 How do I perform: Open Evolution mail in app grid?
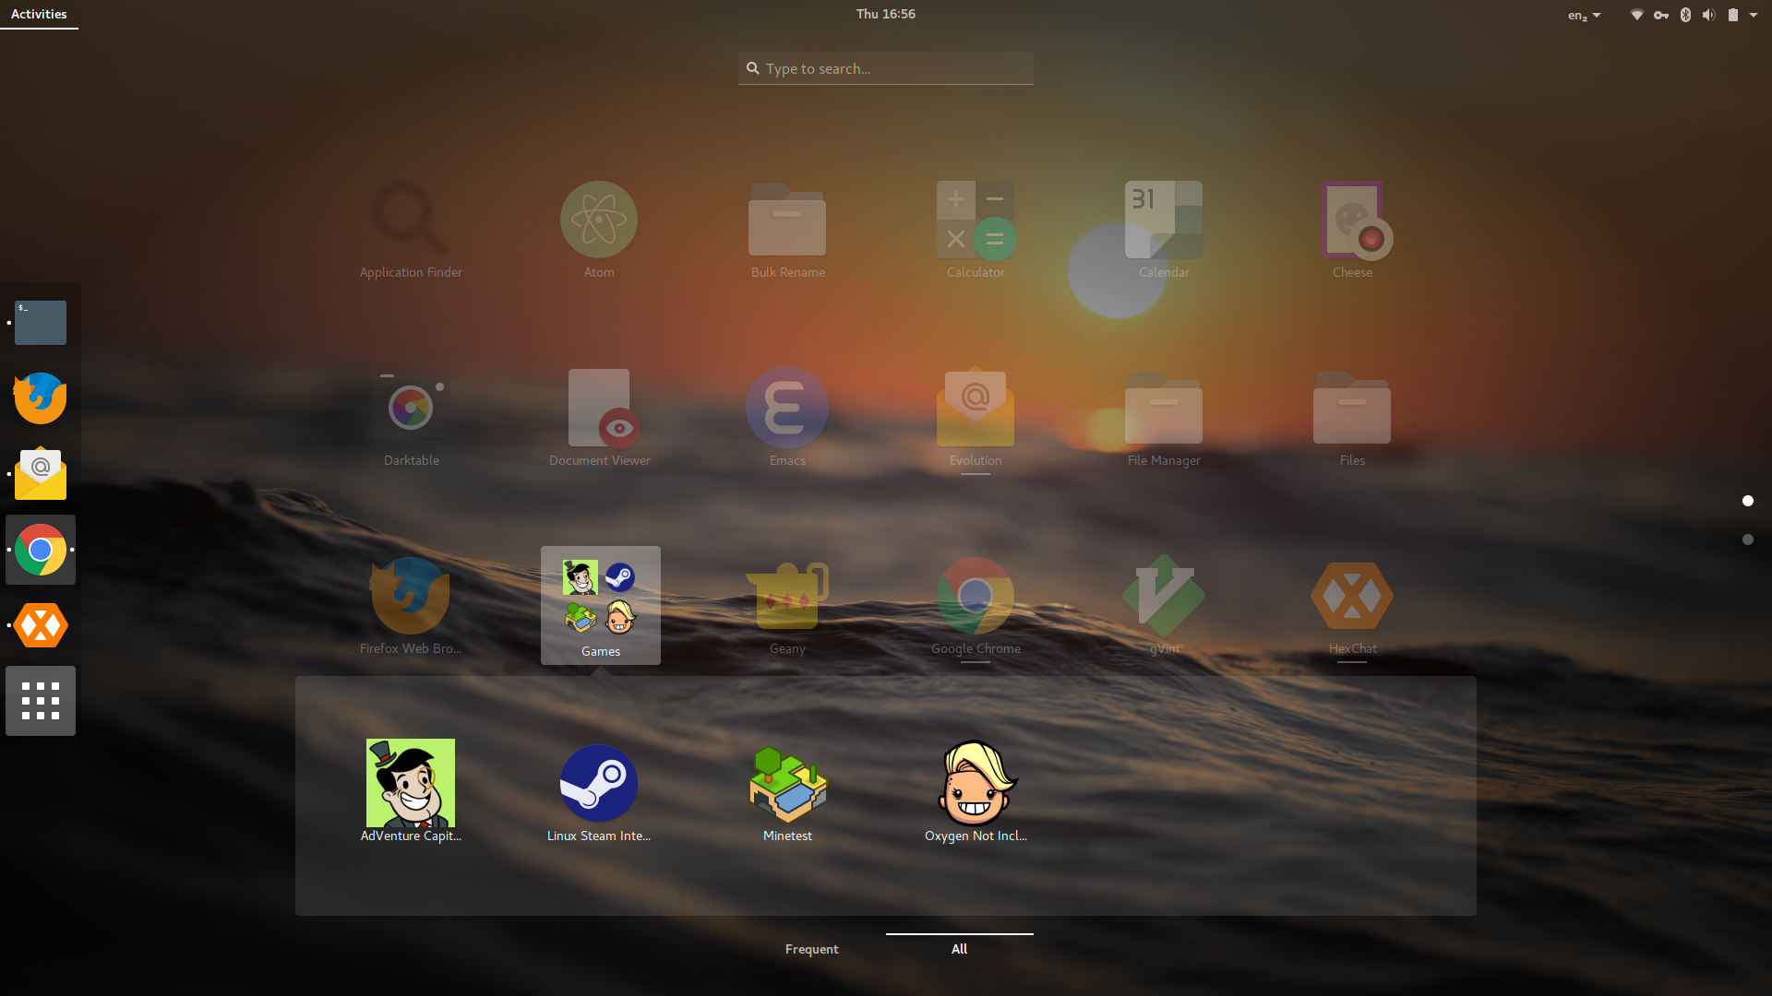[x=976, y=419]
